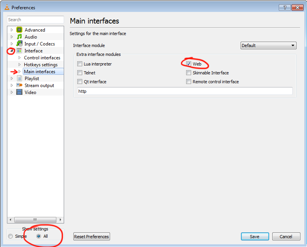Screen dimensions: 307x247
Task: Select Advanced in the settings tree
Action: pyautogui.click(x=35, y=30)
